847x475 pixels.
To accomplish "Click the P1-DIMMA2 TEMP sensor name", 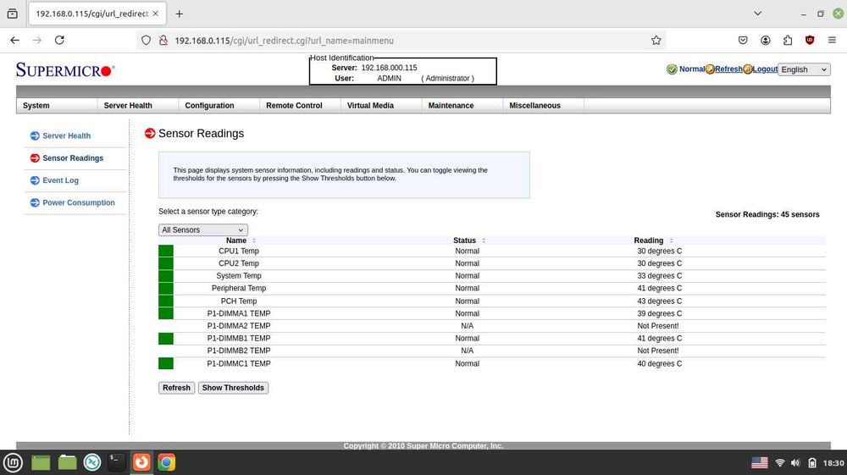I will click(x=239, y=326).
